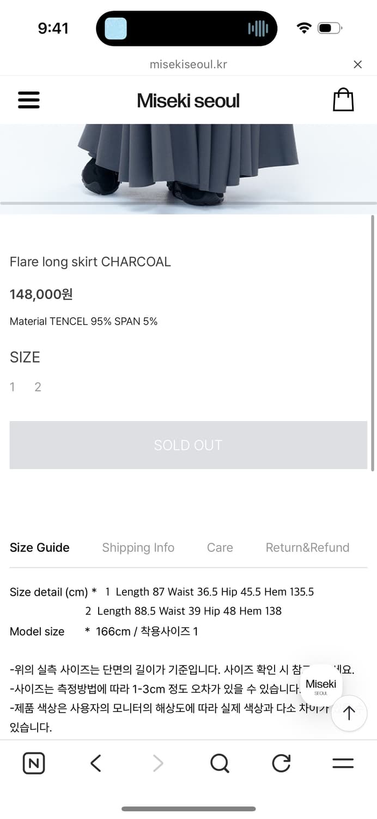
Task: Show the Return&Refund tab
Action: (x=307, y=548)
